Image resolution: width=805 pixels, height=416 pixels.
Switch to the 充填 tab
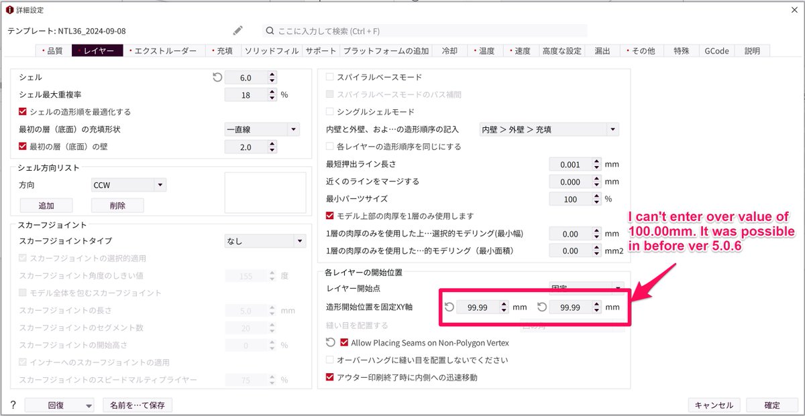221,51
